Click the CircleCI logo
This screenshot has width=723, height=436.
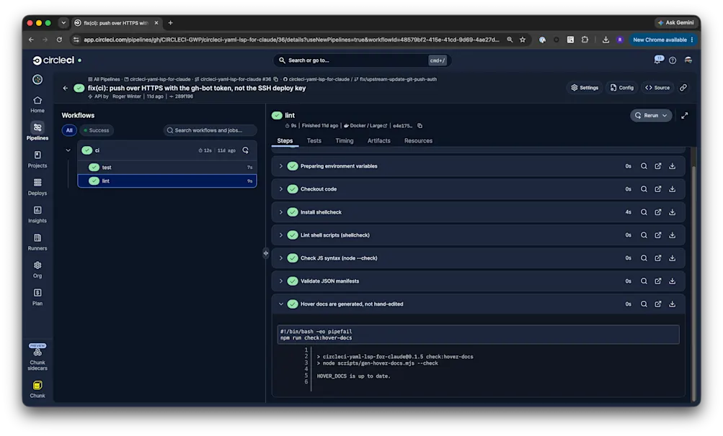tap(53, 60)
